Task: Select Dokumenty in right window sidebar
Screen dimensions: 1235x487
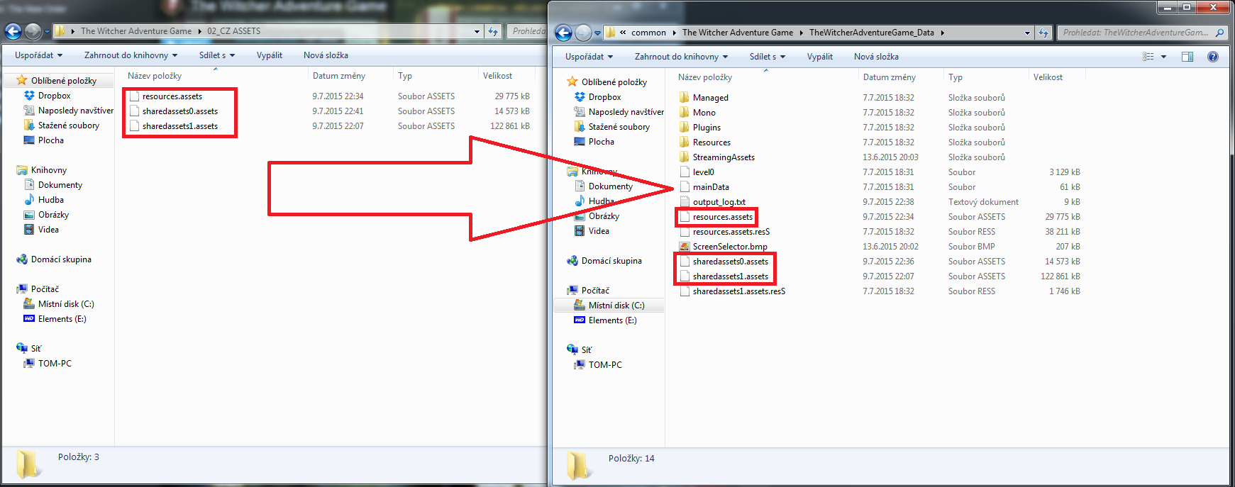Action: tap(610, 186)
